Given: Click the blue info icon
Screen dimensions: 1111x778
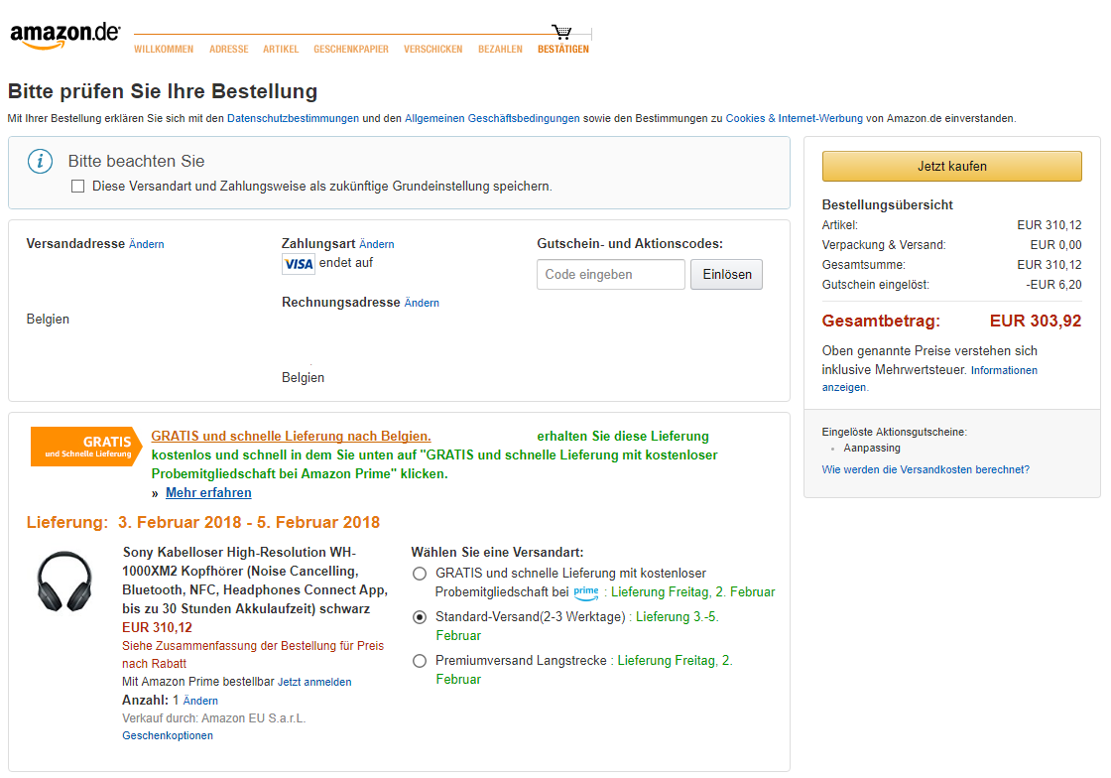Looking at the screenshot, I should pyautogui.click(x=39, y=161).
